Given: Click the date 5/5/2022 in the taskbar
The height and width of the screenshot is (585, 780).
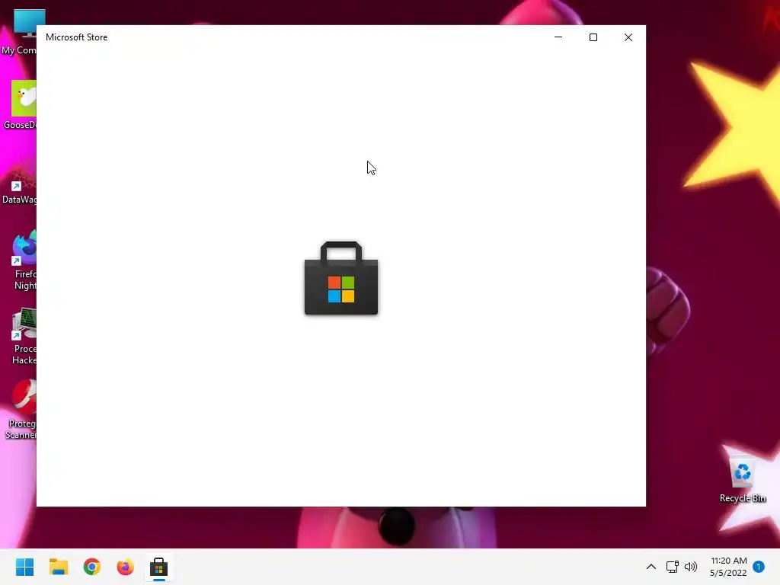Looking at the screenshot, I should (x=728, y=573).
